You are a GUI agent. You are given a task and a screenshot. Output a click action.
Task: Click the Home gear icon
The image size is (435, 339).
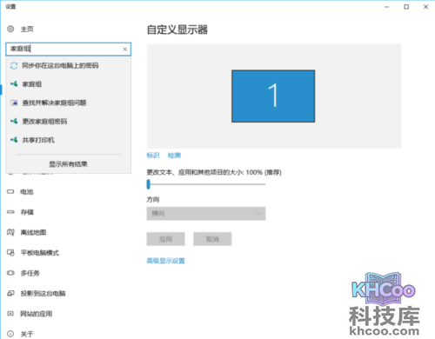(10, 29)
